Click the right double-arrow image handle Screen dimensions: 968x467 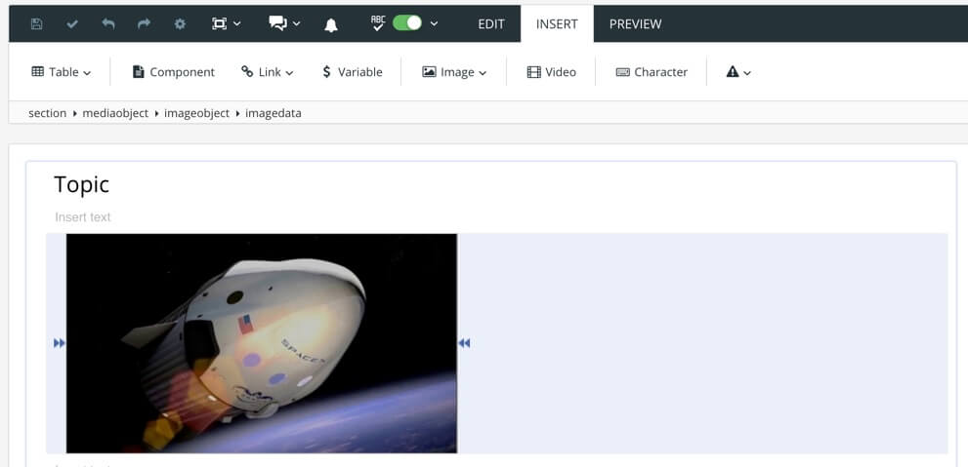click(x=464, y=343)
